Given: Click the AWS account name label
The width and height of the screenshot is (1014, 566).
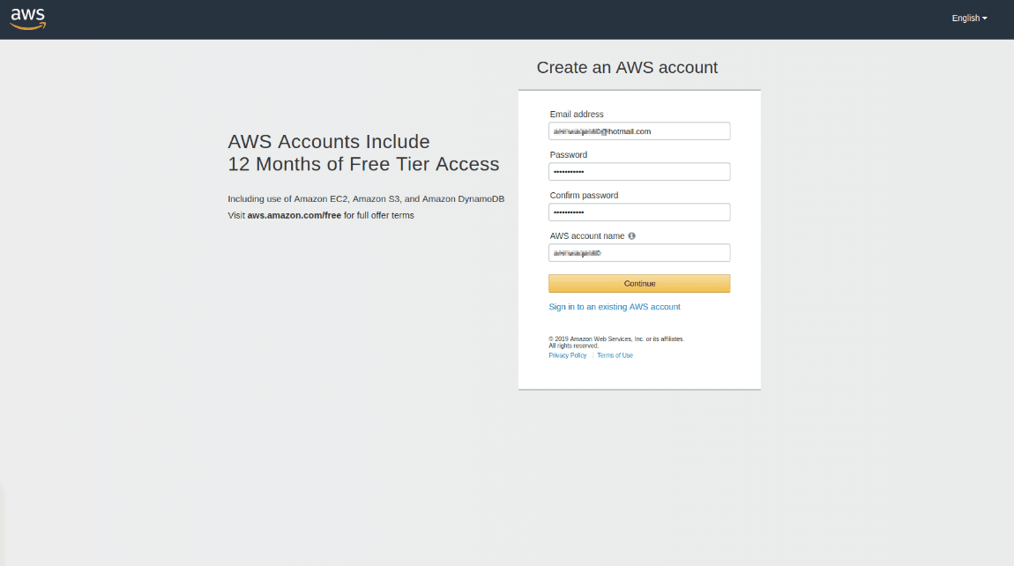Looking at the screenshot, I should point(586,236).
